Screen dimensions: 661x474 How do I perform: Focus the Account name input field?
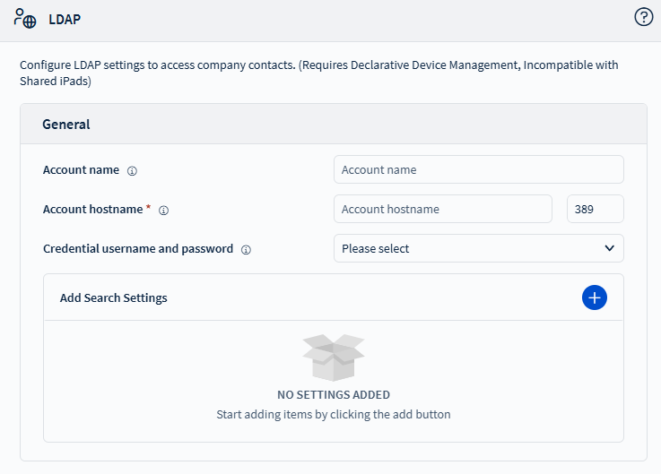(x=478, y=169)
